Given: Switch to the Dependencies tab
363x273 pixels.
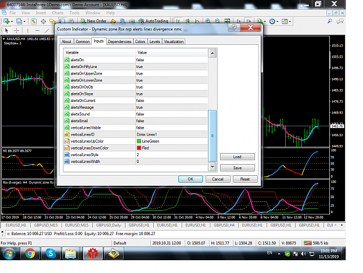Looking at the screenshot, I should pos(120,41).
